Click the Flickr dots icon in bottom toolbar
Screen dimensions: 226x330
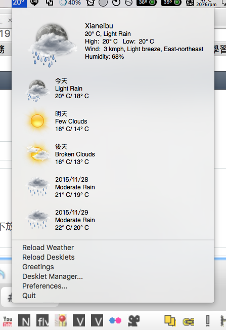coord(115,320)
